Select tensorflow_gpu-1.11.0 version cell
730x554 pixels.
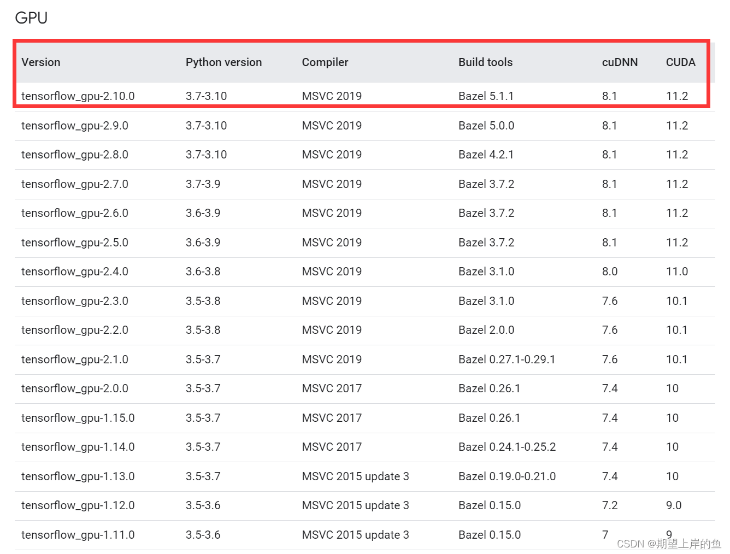[x=78, y=535]
